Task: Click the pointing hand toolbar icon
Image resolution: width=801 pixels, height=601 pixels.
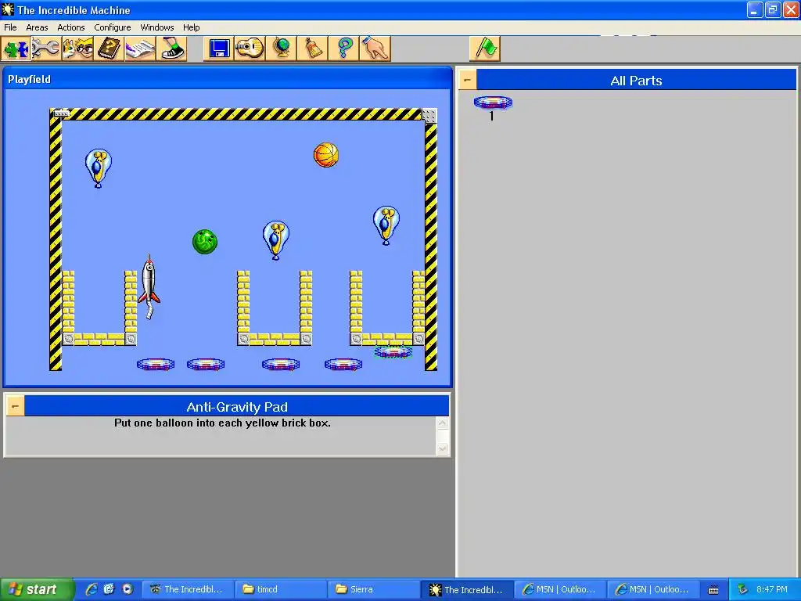Action: coord(375,49)
